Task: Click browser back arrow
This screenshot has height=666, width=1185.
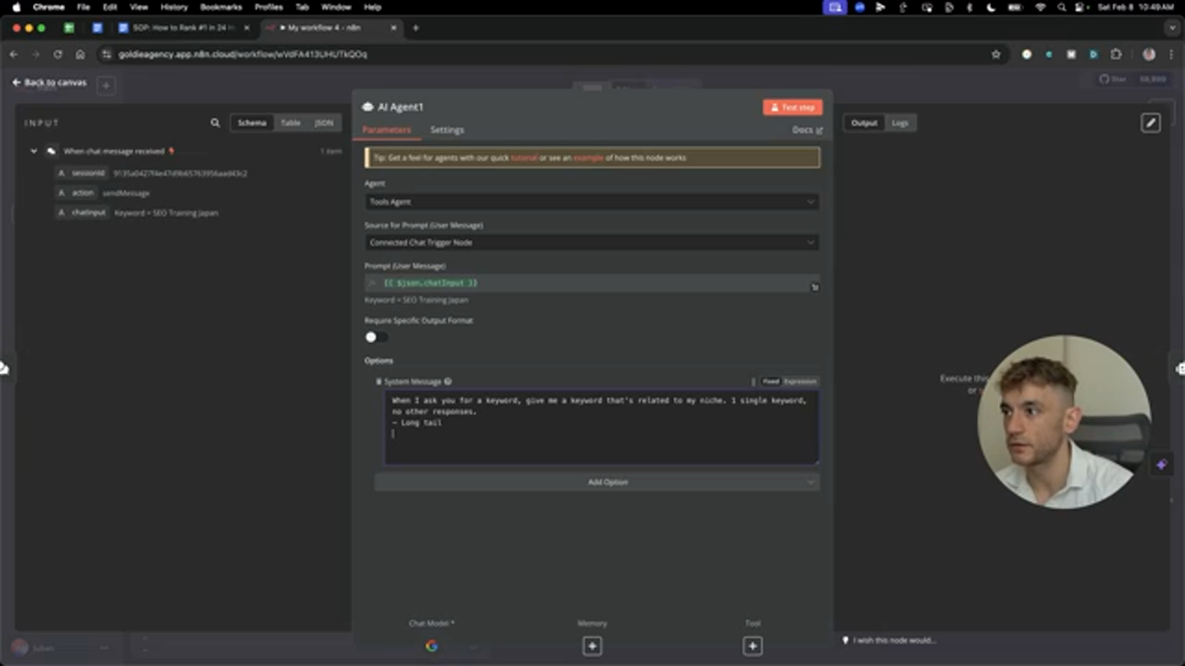Action: click(x=13, y=55)
